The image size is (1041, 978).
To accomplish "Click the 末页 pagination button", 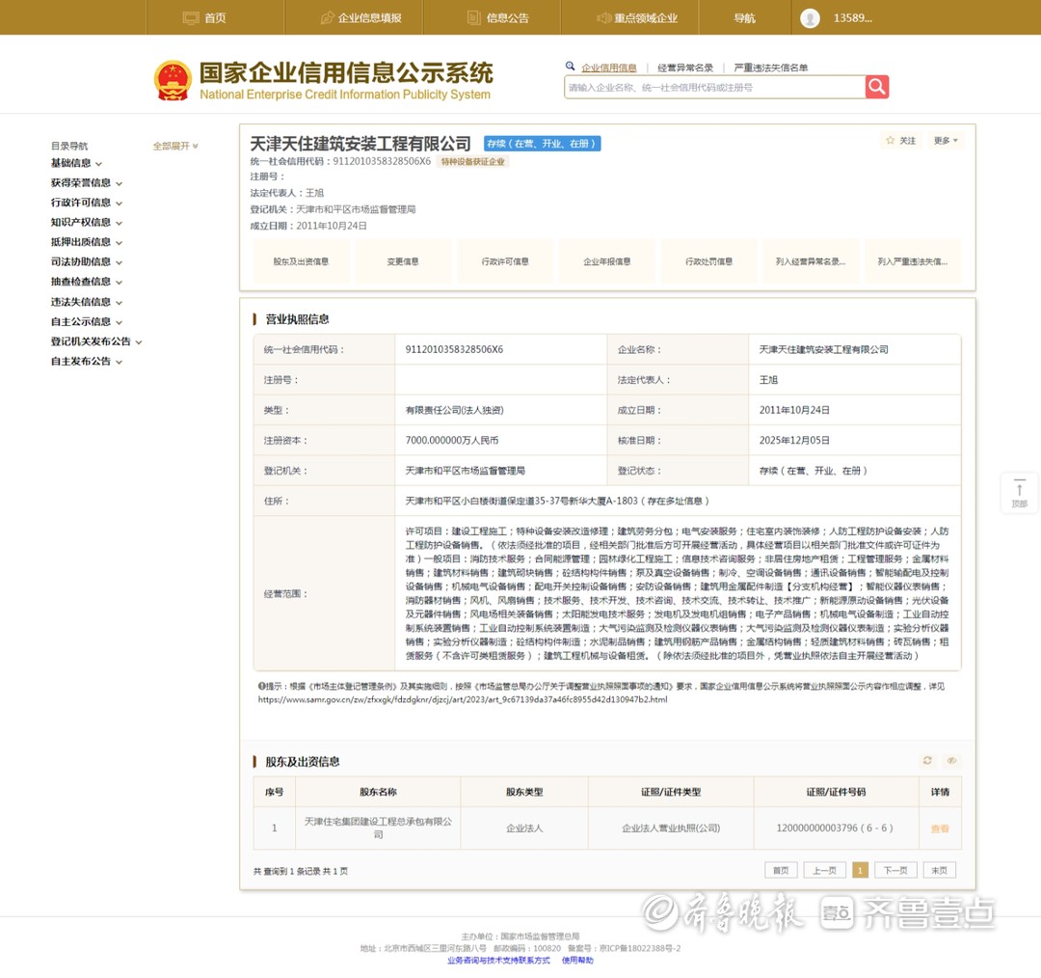I will coord(940,870).
